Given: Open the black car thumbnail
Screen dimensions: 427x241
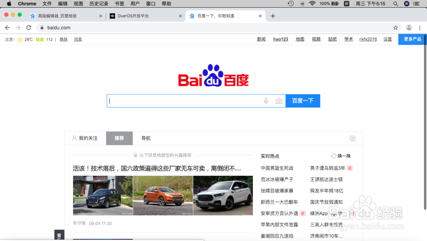Looking at the screenshot, I should tap(102, 195).
